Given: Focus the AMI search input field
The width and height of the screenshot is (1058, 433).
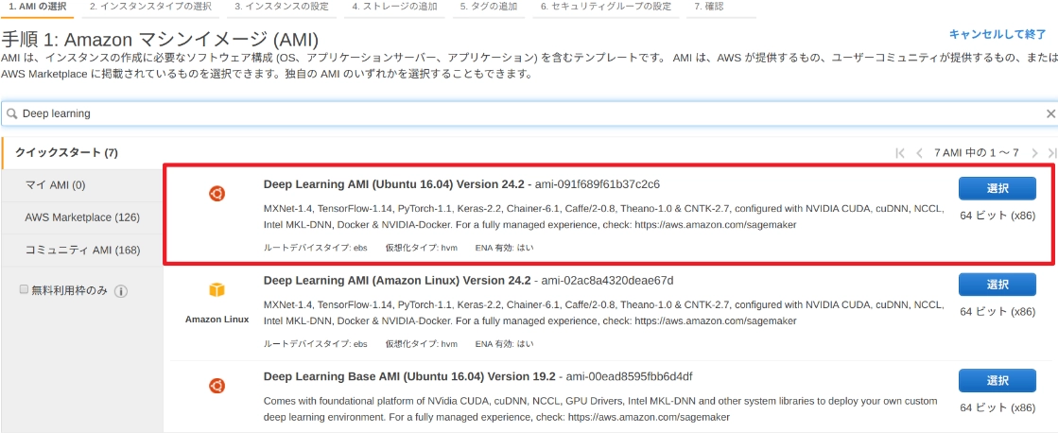Looking at the screenshot, I should pos(529,113).
